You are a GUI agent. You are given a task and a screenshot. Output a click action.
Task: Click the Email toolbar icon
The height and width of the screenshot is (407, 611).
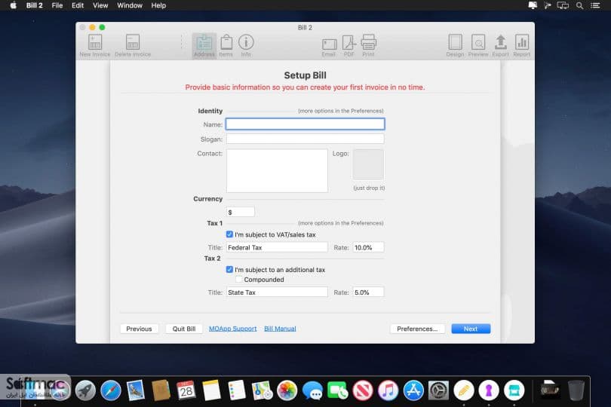click(329, 47)
